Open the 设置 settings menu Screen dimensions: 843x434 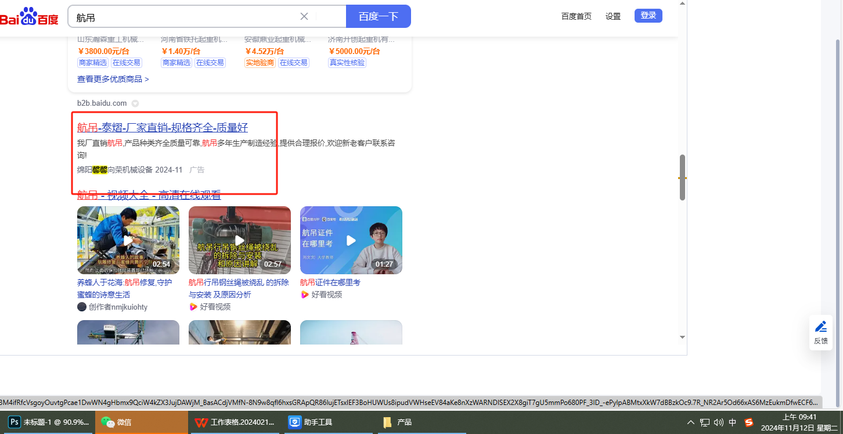(613, 16)
